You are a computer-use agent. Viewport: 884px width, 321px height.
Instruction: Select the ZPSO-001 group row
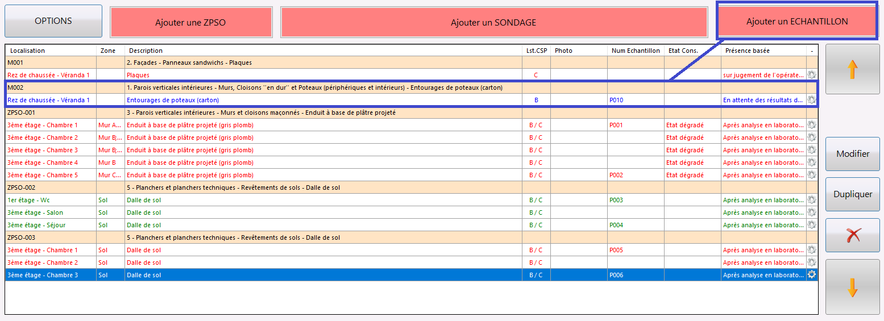click(412, 112)
